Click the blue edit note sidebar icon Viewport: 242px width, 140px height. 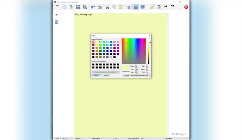coord(56,22)
